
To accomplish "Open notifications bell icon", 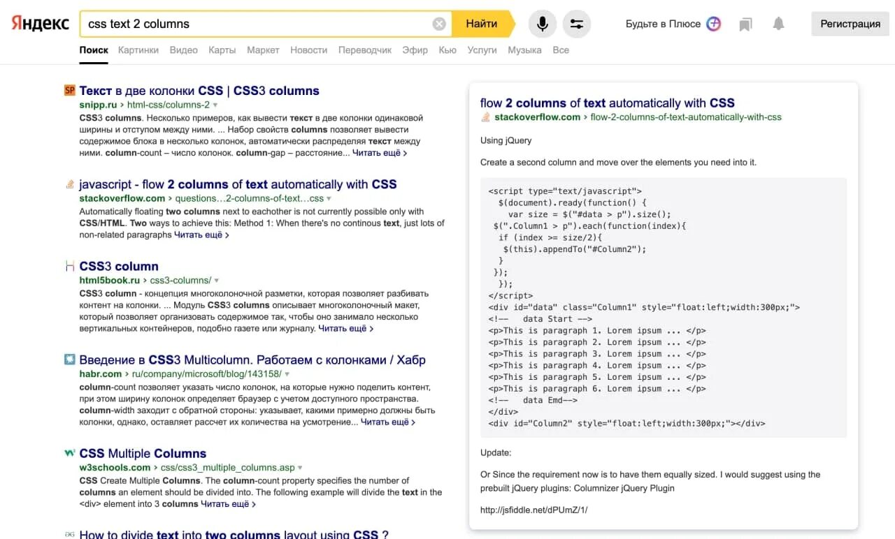I will 778,24.
